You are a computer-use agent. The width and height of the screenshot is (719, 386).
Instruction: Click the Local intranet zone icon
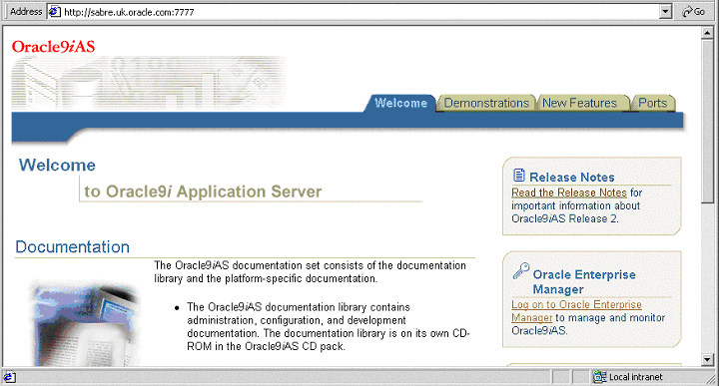[x=599, y=377]
